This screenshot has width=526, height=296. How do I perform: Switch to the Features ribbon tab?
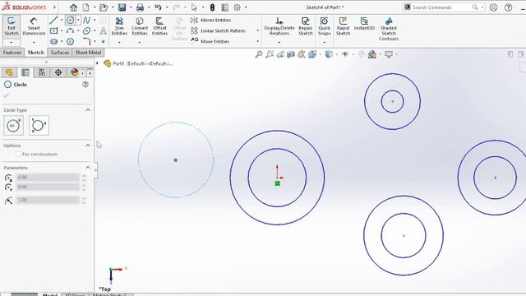point(12,53)
